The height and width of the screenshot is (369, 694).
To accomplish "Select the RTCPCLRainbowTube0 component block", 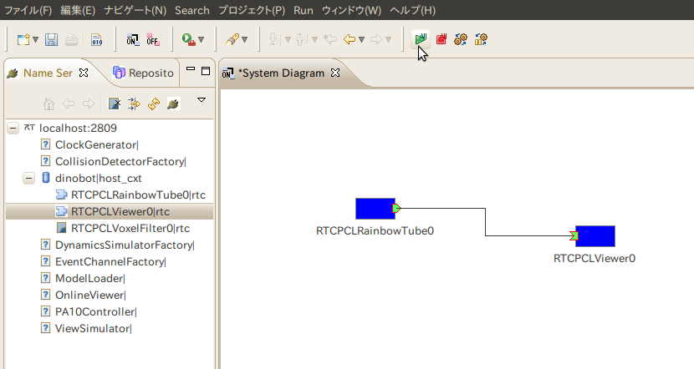I will pyautogui.click(x=375, y=209).
